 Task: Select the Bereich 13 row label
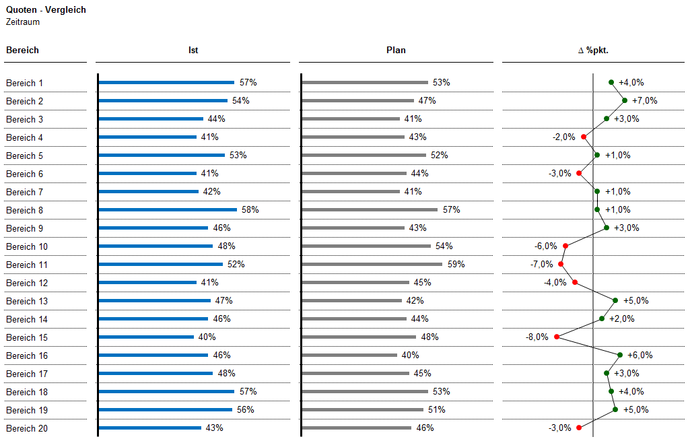click(27, 301)
